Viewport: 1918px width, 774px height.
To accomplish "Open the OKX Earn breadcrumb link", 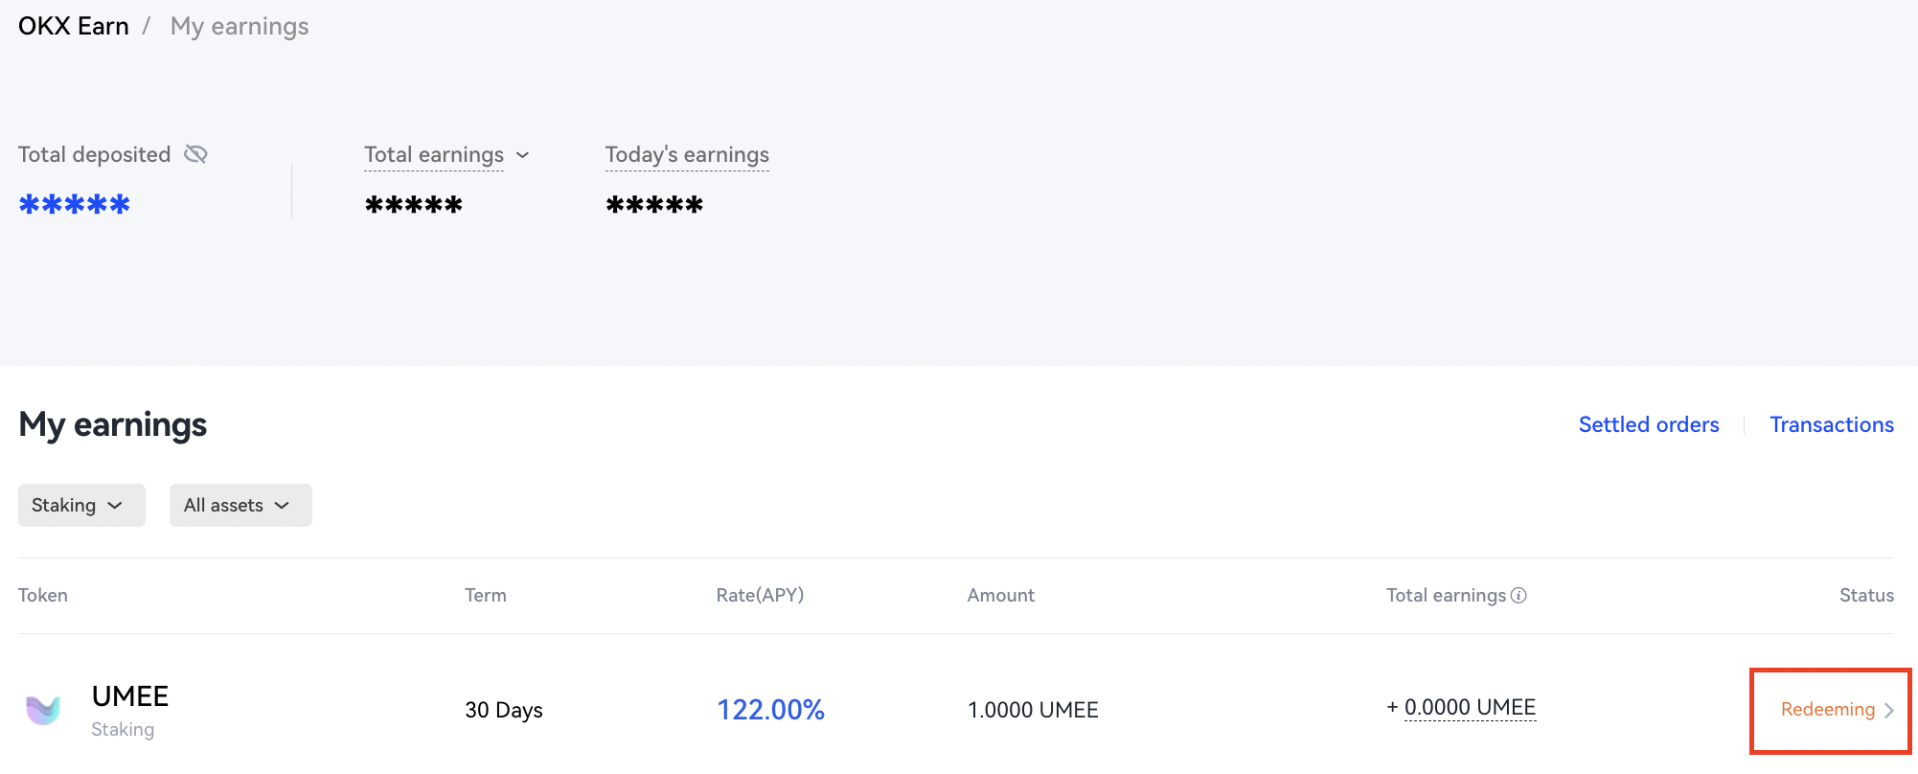I will (x=74, y=26).
